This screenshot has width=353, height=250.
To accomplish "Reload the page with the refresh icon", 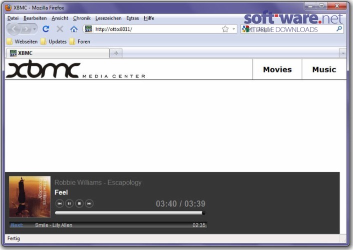I will pyautogui.click(x=46, y=29).
